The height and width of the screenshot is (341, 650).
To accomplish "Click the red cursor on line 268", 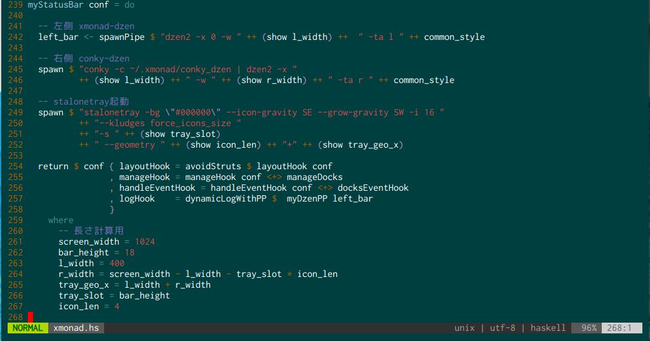I will point(30,317).
